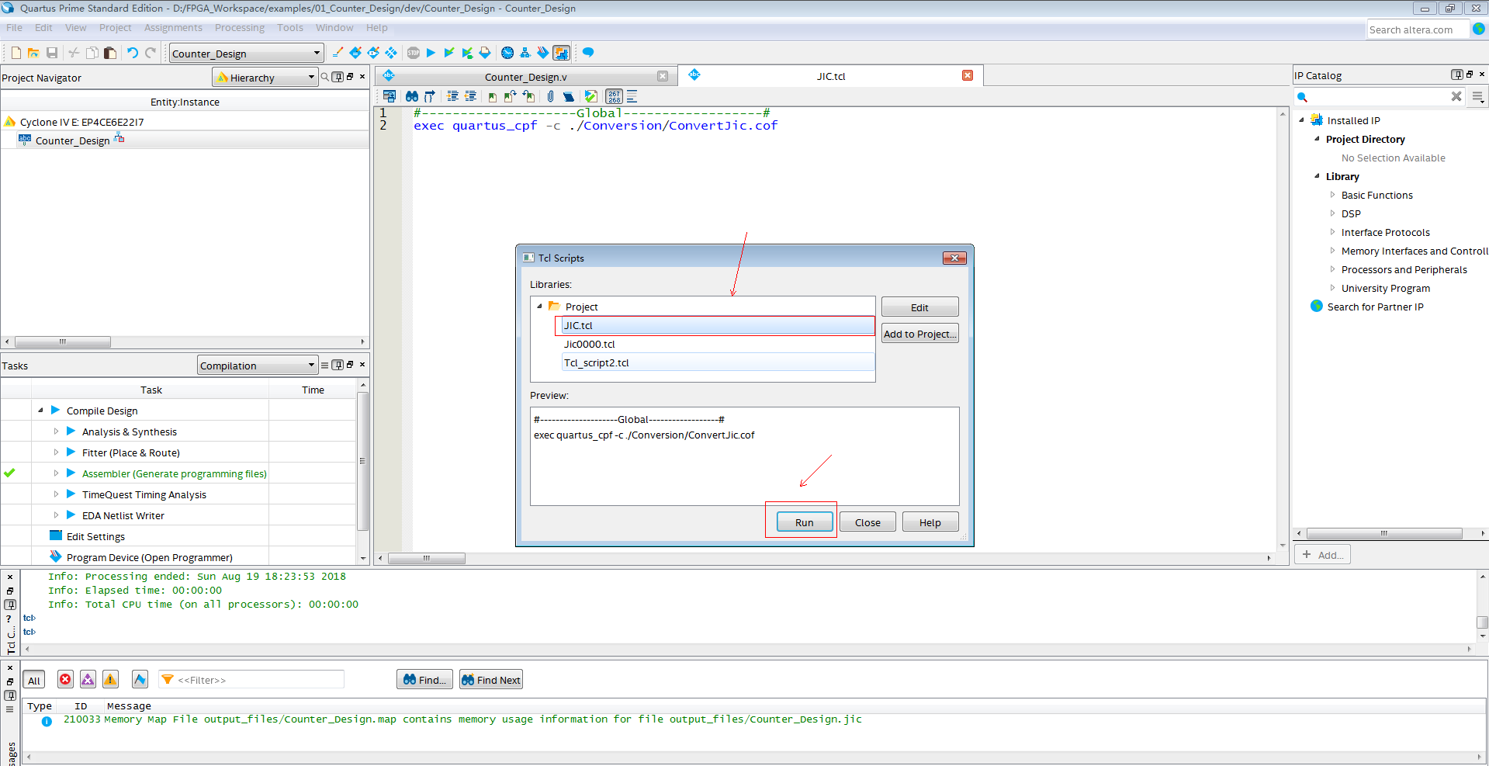This screenshot has width=1489, height=766.
Task: Click the Help button in Tcl Scripts dialog
Action: coord(930,522)
